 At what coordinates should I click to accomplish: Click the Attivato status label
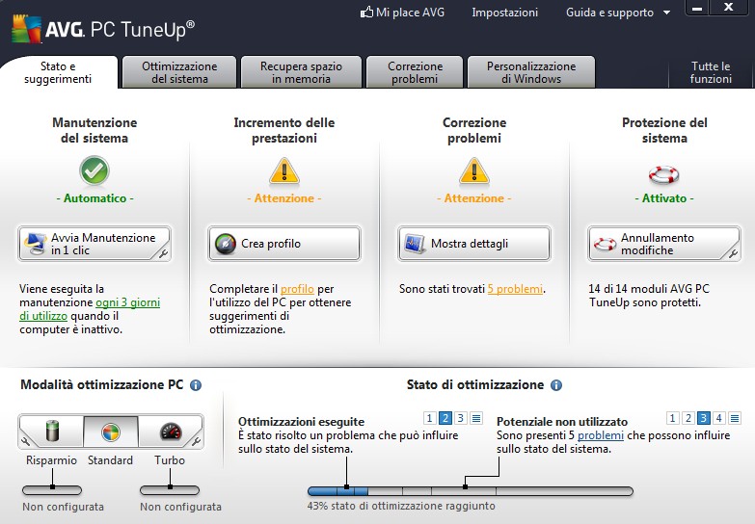(664, 198)
